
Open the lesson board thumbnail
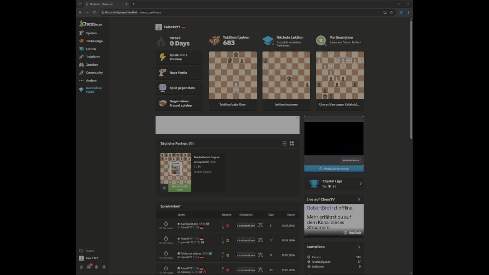pos(286,75)
